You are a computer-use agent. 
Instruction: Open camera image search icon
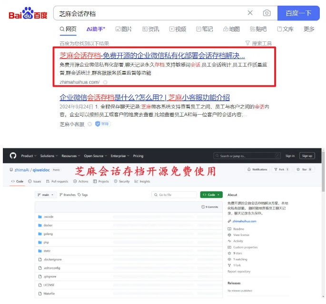point(267,13)
